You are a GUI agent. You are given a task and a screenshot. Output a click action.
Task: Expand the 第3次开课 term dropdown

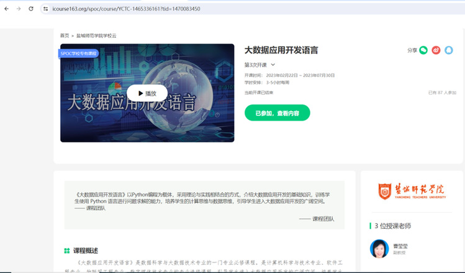(273, 65)
